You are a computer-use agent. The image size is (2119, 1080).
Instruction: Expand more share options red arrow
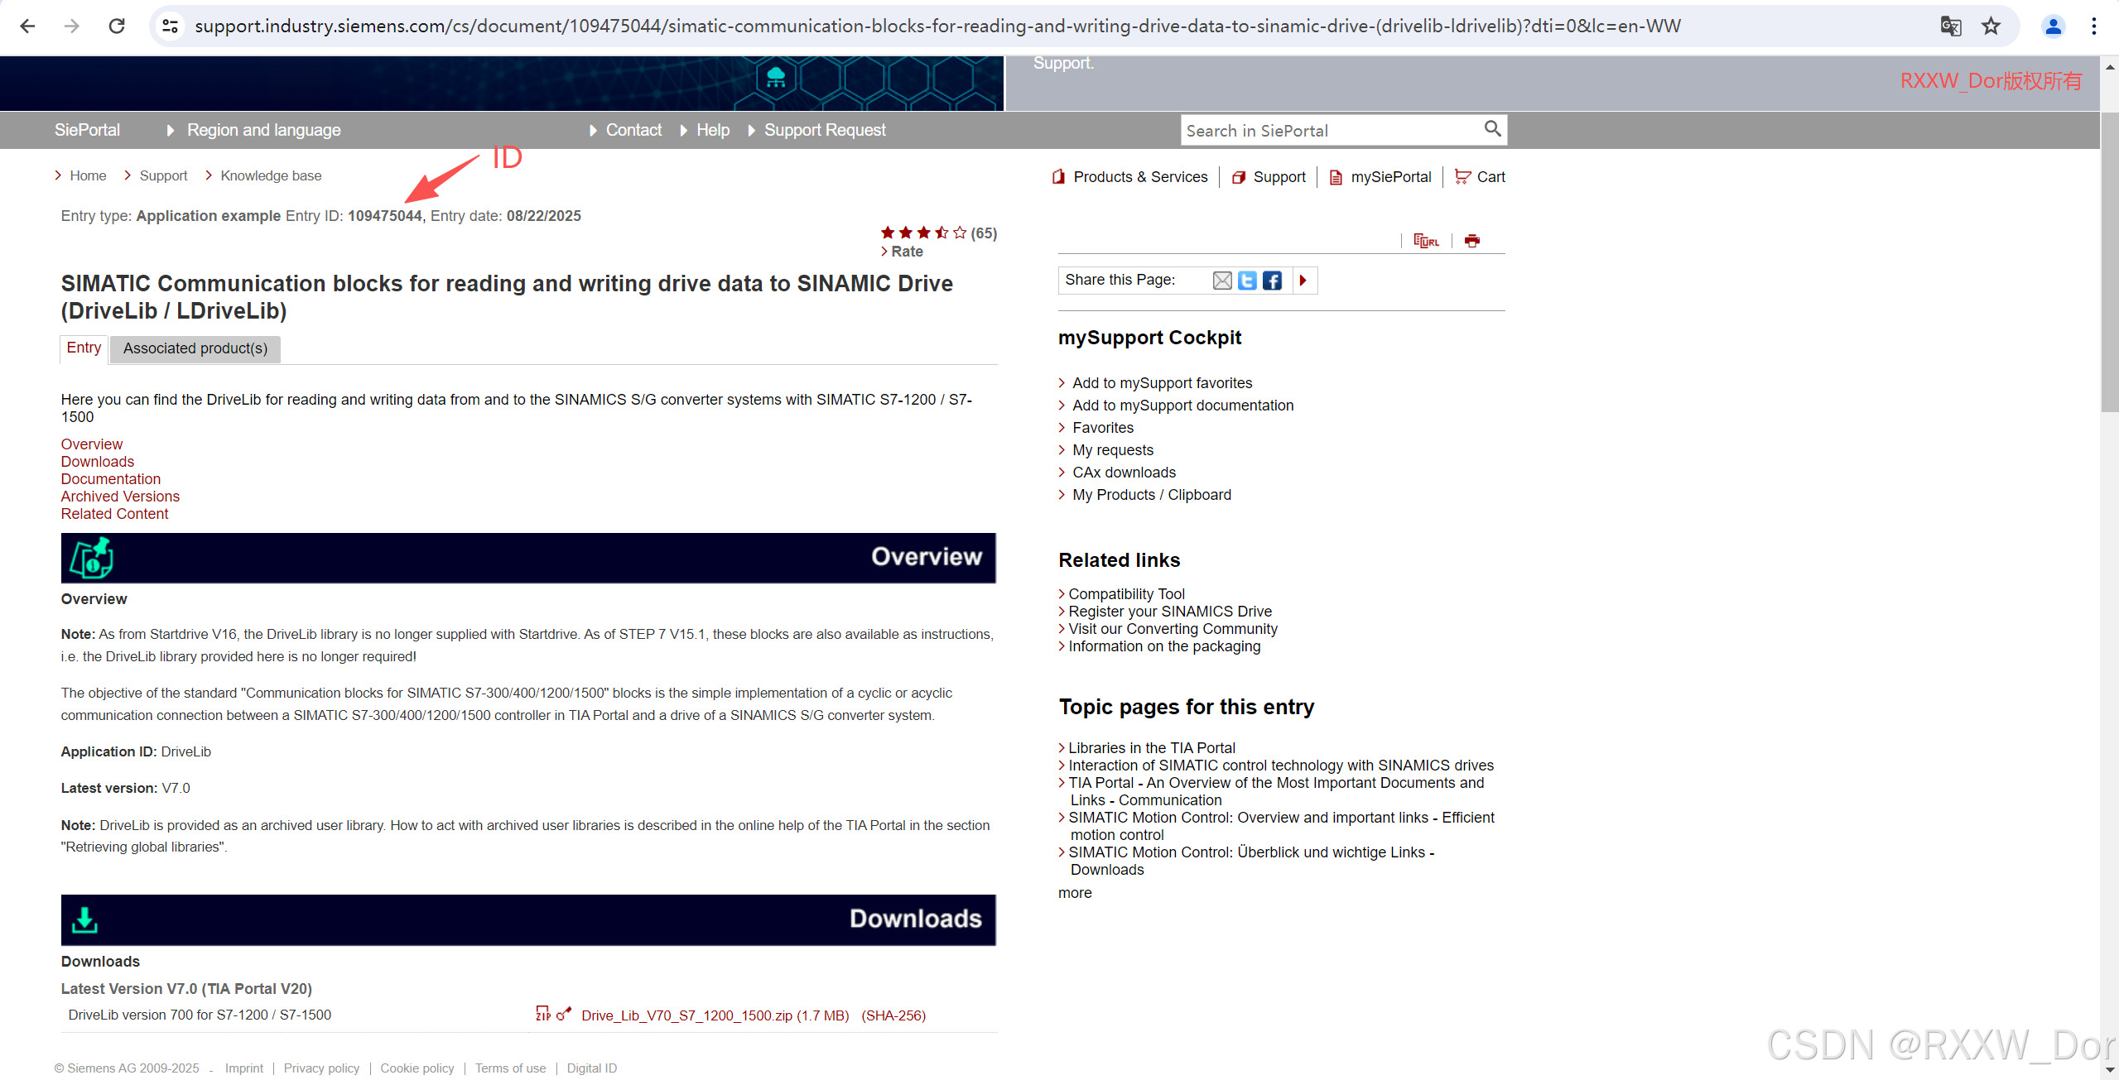(x=1303, y=281)
